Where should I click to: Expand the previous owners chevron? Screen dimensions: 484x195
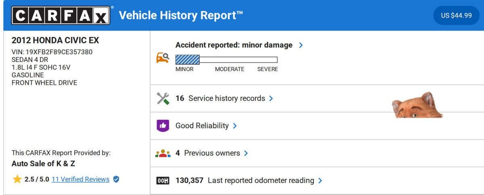pos(246,153)
